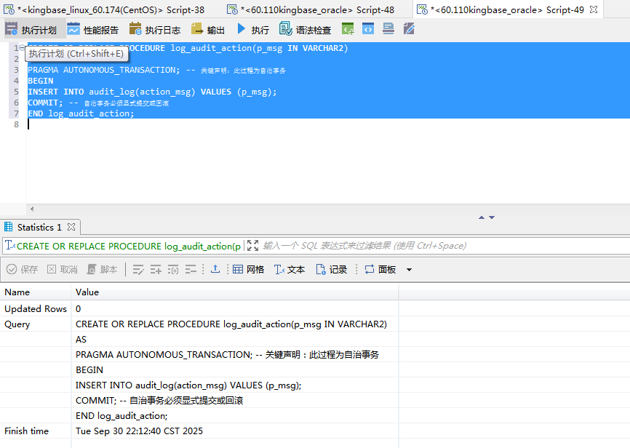The image size is (630, 448).
Task: Select the Finish time row
Action: tap(36, 431)
